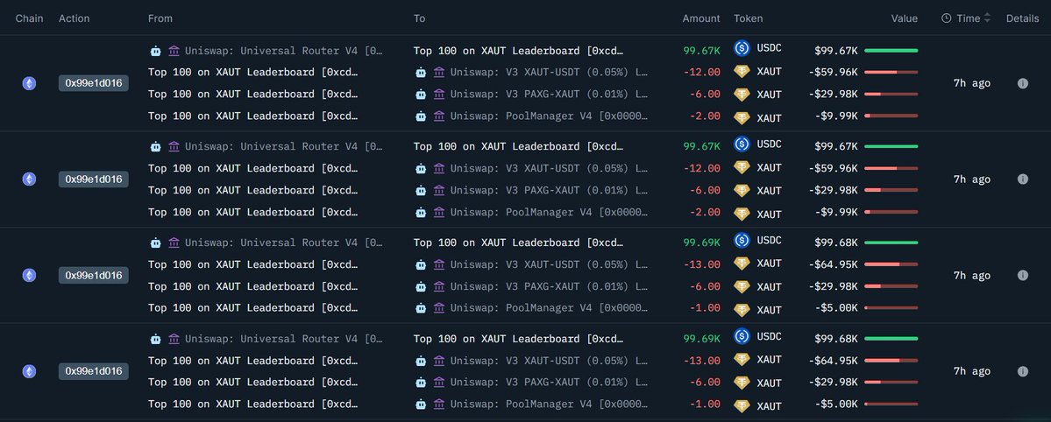Click 7h ago time of first transaction group
Viewport: 1051px width, 422px height.
(972, 83)
